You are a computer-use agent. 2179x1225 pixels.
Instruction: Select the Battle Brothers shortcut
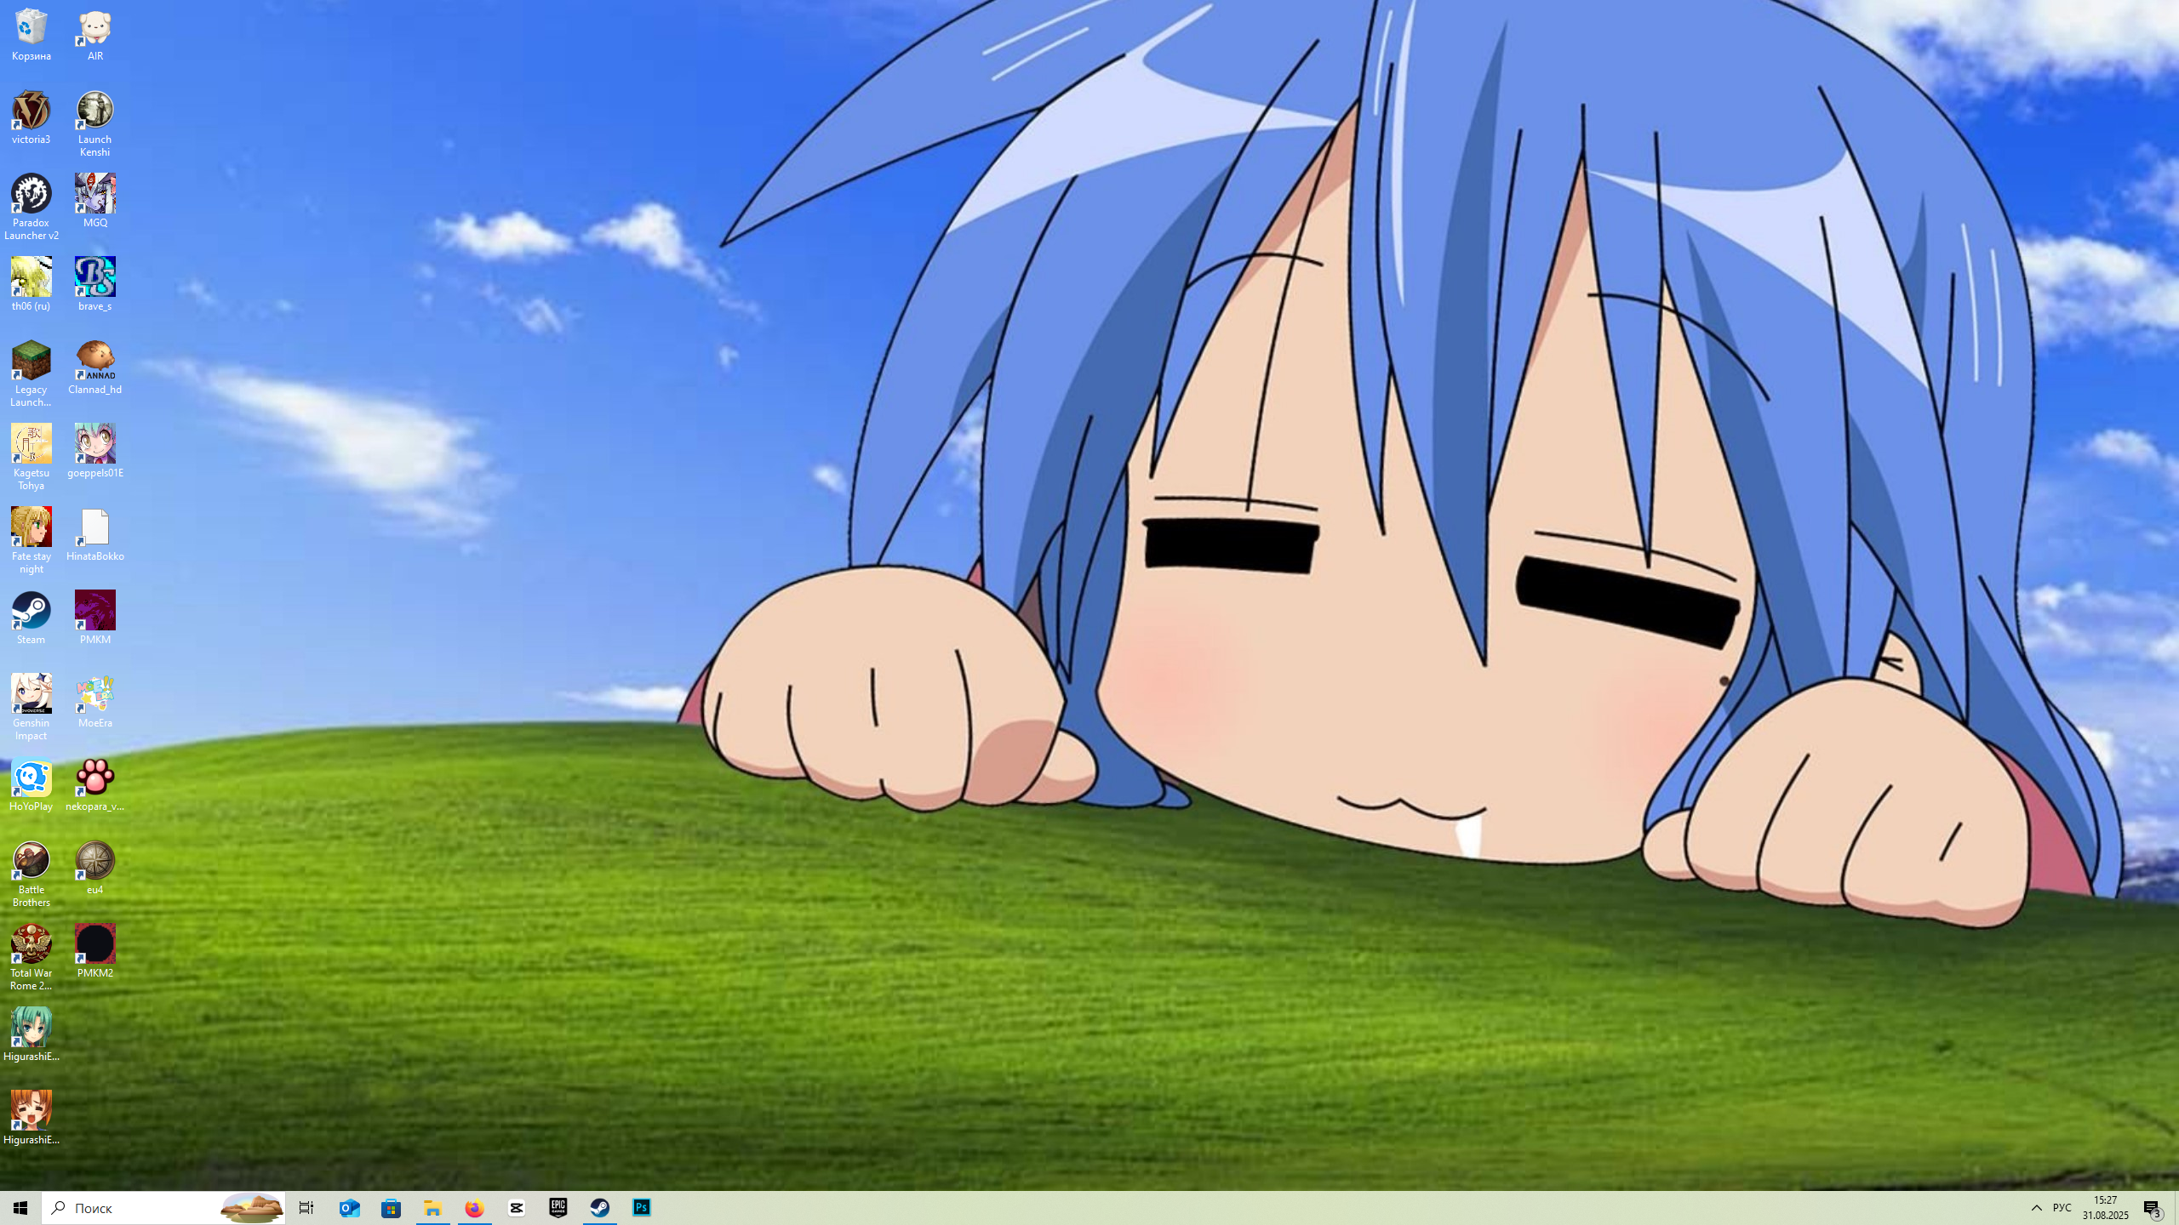point(31,875)
